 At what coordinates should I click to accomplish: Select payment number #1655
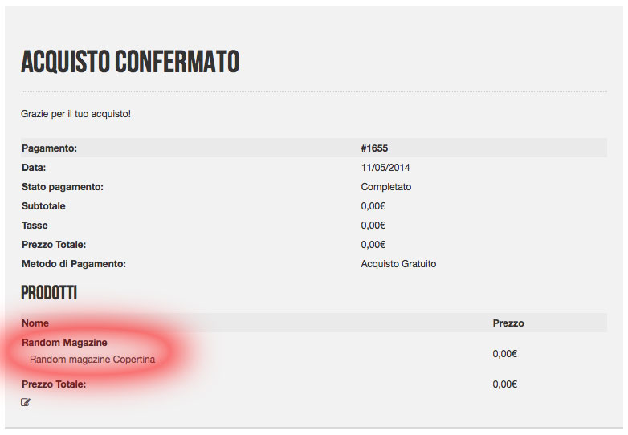(x=375, y=148)
